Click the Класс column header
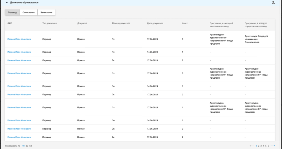 [185, 23]
